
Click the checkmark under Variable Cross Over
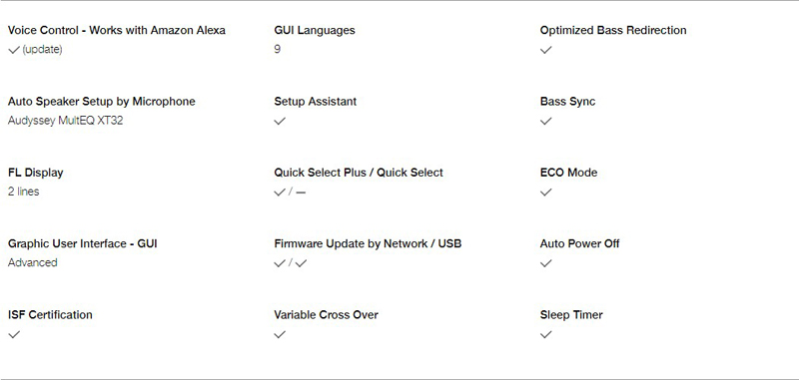280,334
